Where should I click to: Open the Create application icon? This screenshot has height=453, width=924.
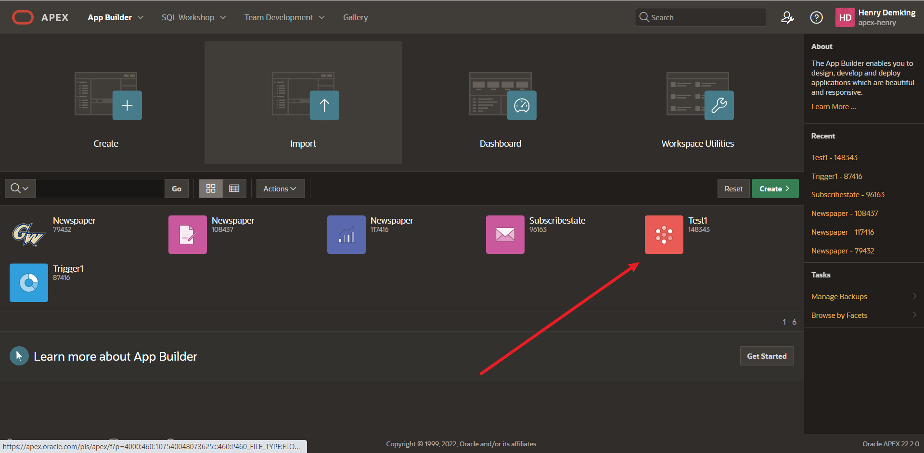tap(108, 96)
